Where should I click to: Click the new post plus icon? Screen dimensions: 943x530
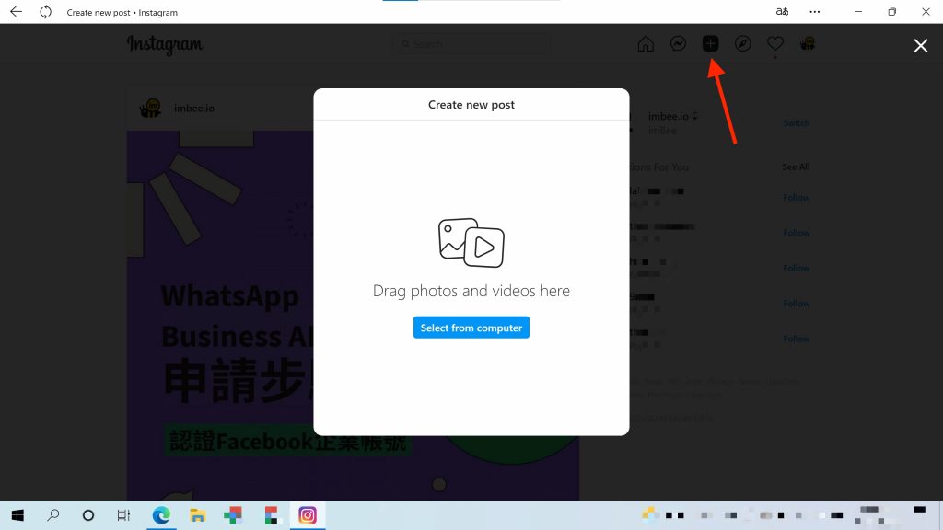[710, 44]
